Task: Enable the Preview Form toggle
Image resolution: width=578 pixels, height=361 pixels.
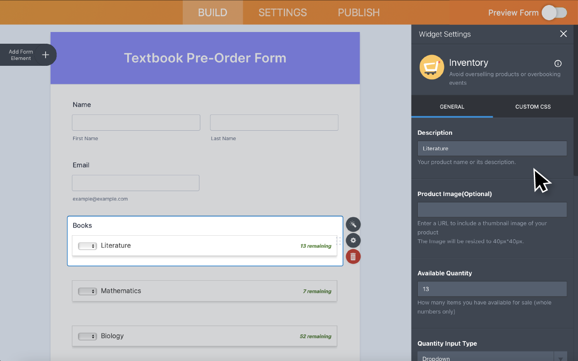Action: pyautogui.click(x=555, y=13)
